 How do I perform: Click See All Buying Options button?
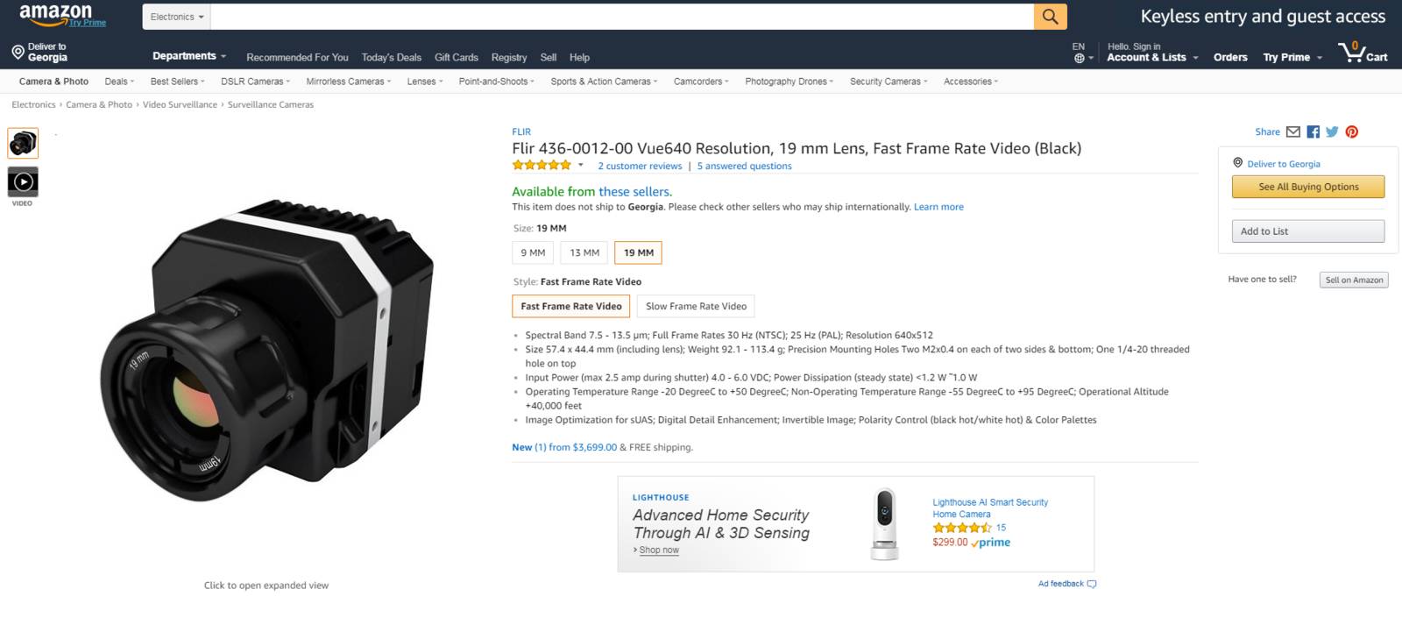tap(1307, 187)
